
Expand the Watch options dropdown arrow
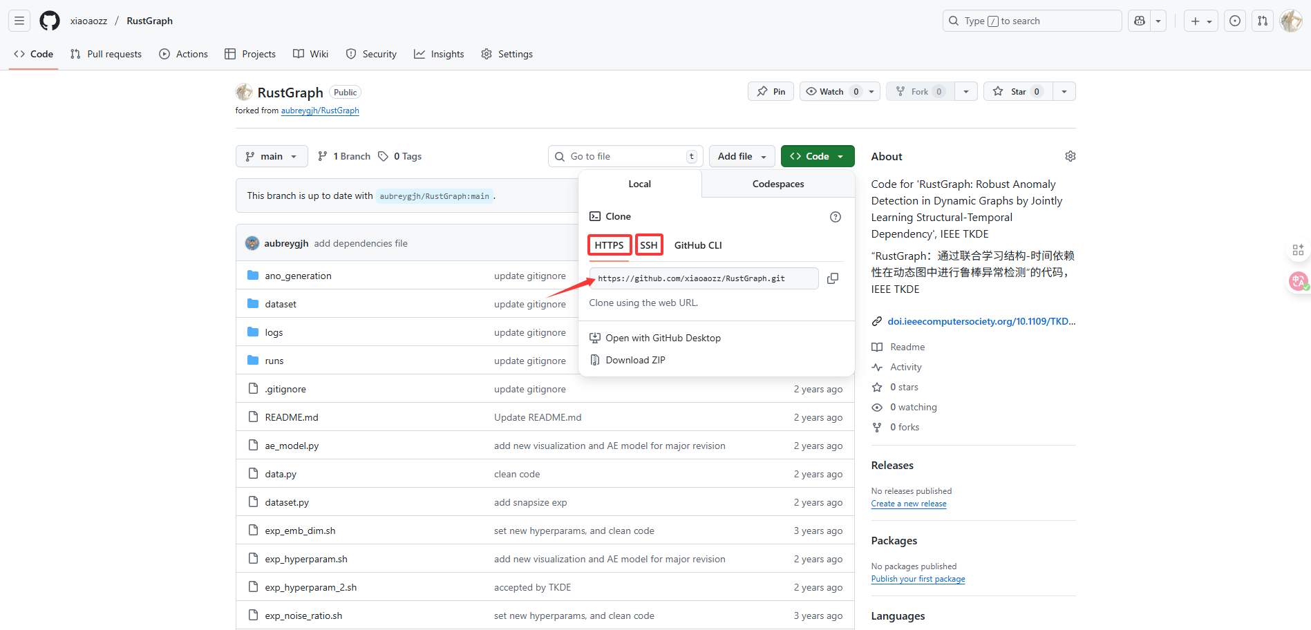pyautogui.click(x=871, y=91)
